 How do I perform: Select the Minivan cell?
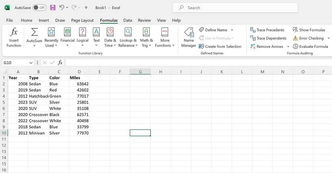pyautogui.click(x=38, y=133)
